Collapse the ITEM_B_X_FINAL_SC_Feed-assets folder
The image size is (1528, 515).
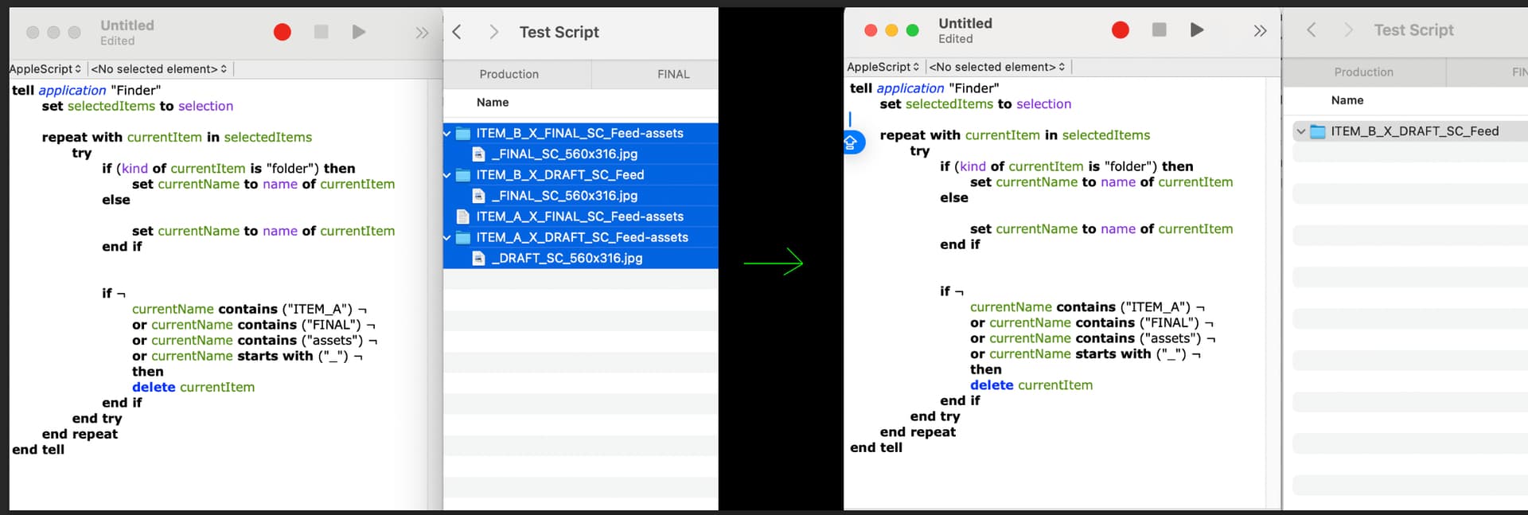pyautogui.click(x=447, y=134)
